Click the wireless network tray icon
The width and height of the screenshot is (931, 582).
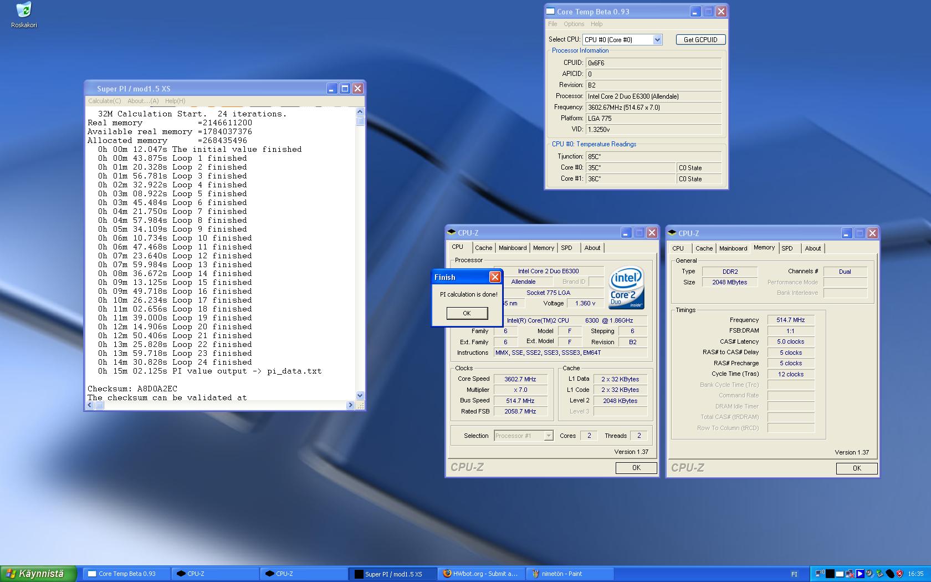pos(820,574)
